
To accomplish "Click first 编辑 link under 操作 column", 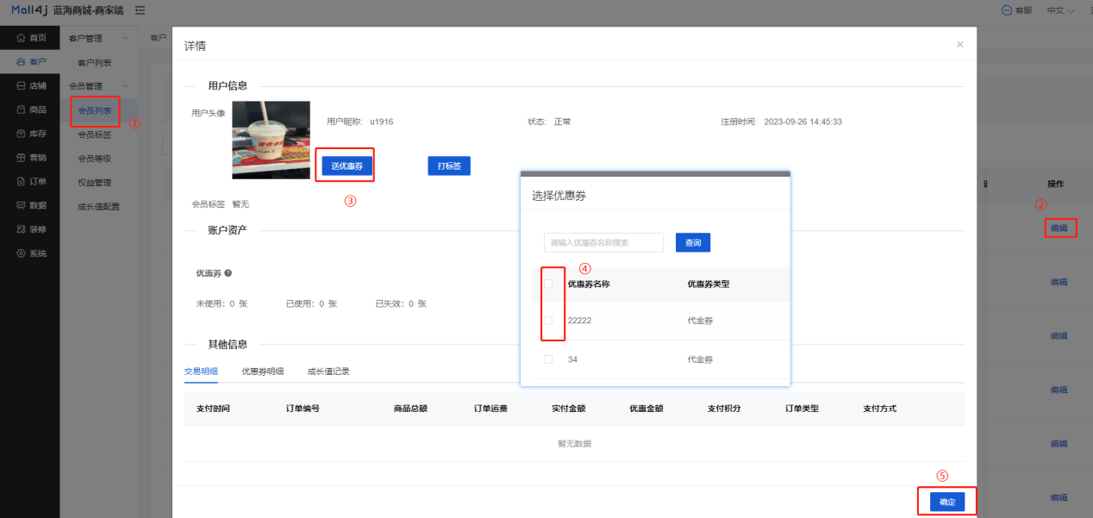I will coord(1059,228).
